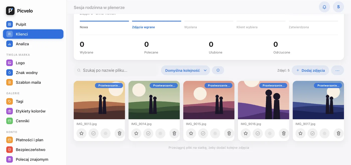Screen dimensions: 351x165
Task: Open Polecaj znajomym with the gift icon
Action: click(10, 159)
